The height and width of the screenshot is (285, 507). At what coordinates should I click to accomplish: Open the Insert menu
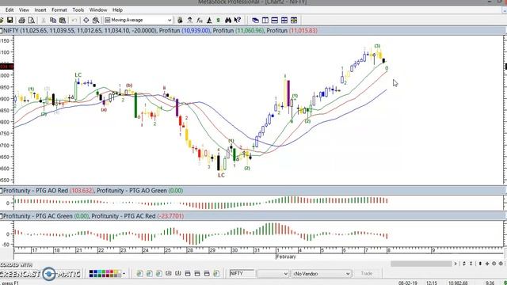pyautogui.click(x=40, y=10)
